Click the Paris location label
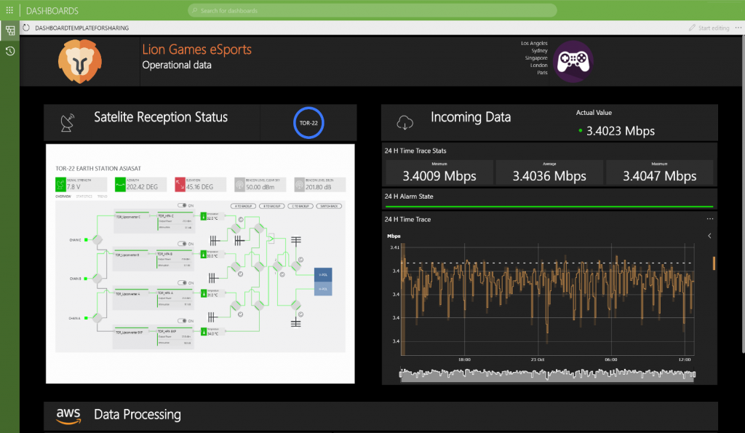The image size is (745, 433). click(x=542, y=73)
